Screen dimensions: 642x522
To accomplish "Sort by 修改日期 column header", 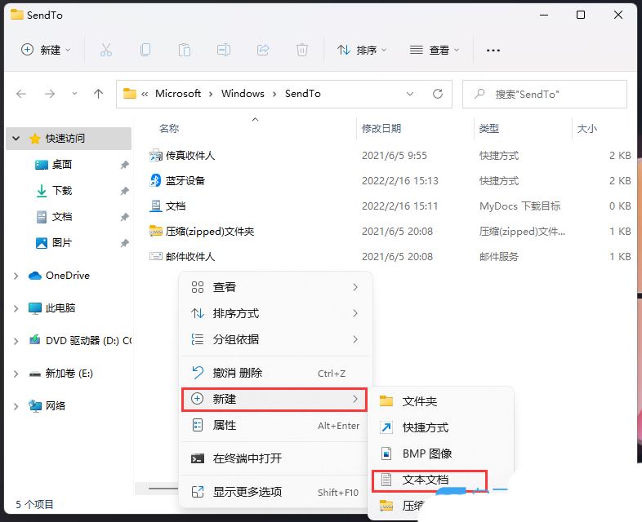I will click(x=381, y=129).
